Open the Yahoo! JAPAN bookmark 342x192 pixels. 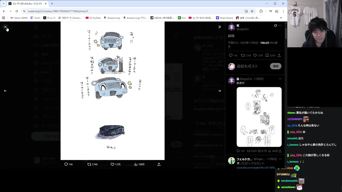[x=19, y=18]
